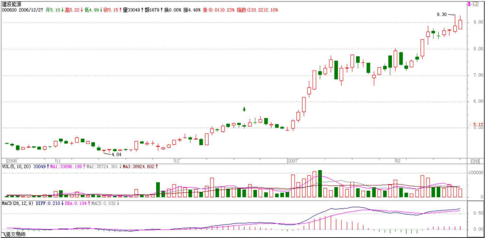Viewport: 486px width, 238px height.
Task: Click the 2006 marker on time axis
Action: [12, 161]
